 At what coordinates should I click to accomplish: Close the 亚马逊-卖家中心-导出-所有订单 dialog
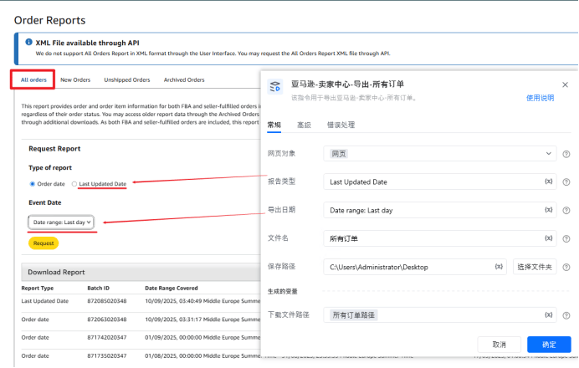(565, 85)
